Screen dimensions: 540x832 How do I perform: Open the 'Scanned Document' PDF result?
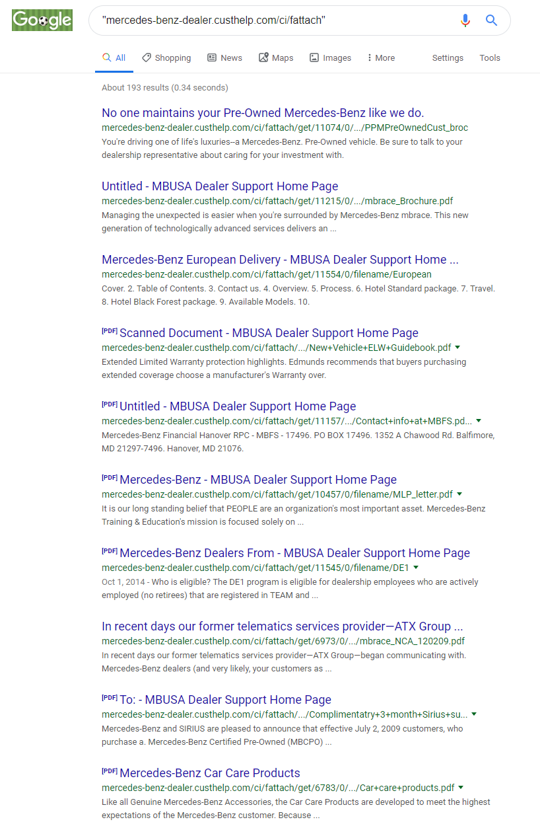click(269, 333)
